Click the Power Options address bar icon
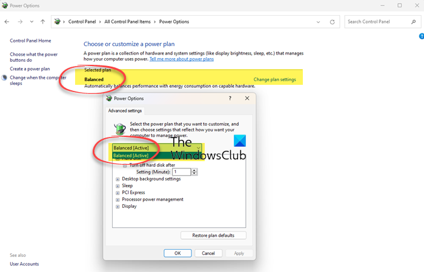This screenshot has height=272, width=424. pos(57,21)
